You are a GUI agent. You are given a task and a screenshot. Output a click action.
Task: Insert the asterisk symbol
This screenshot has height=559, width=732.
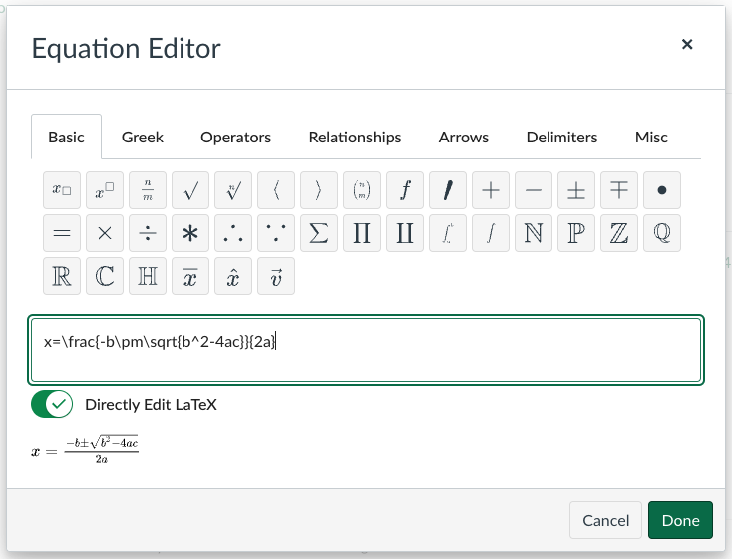pyautogui.click(x=190, y=233)
